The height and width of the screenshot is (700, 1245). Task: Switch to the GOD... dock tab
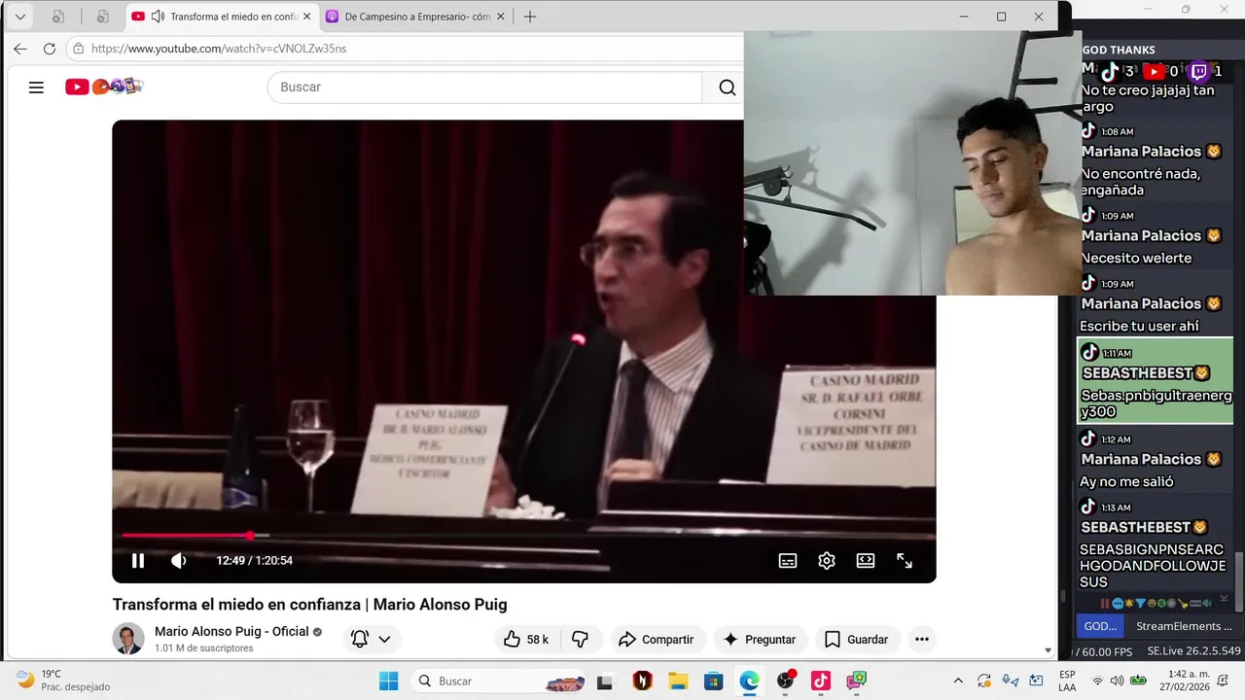(x=1100, y=626)
